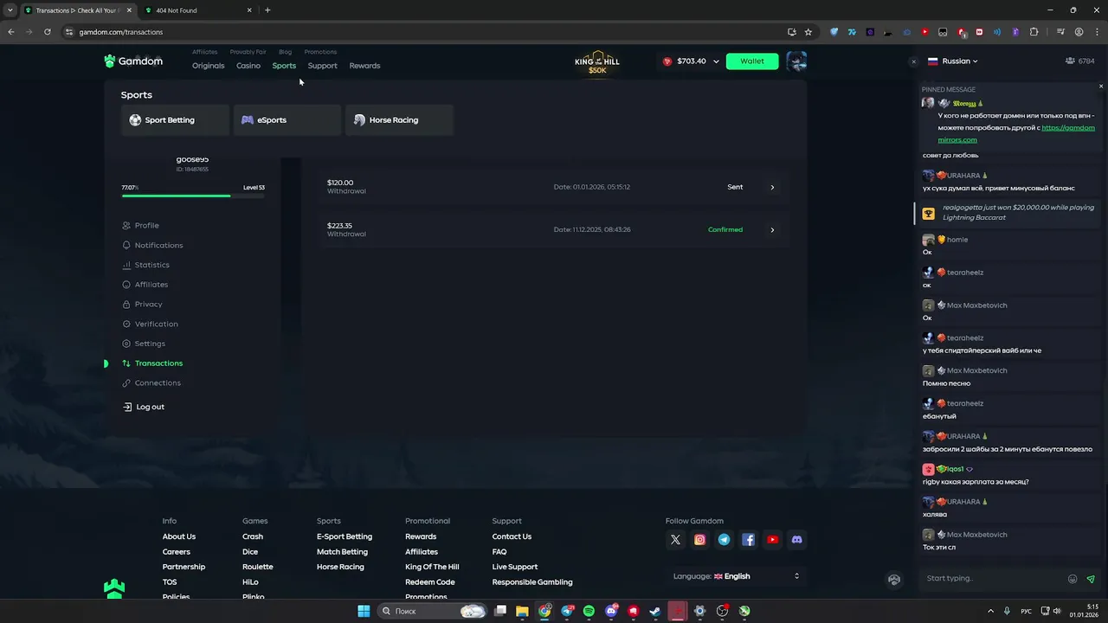
Task: Open Sport Betting category card
Action: point(175,120)
